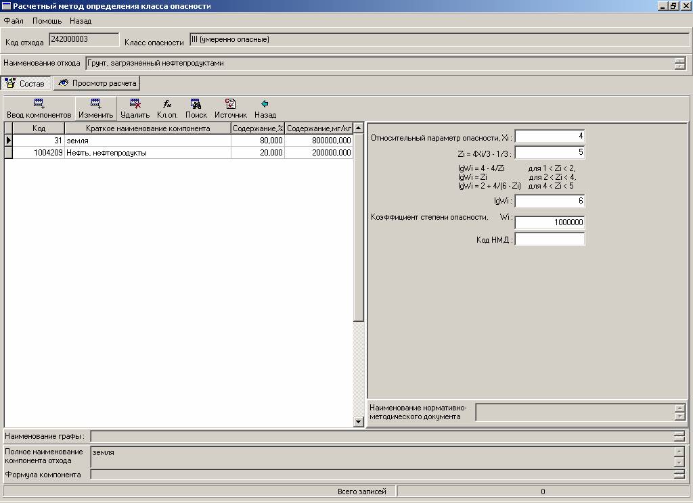The image size is (693, 503).
Task: Switch to the Просмотр расчета tab
Action: [x=97, y=84]
